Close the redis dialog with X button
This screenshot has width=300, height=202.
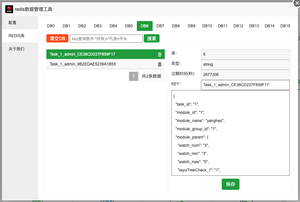point(296,3)
